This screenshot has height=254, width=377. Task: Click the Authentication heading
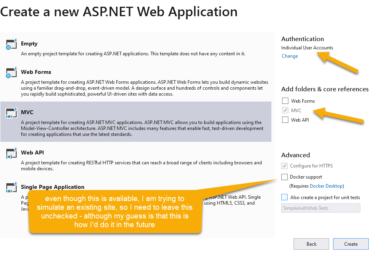coord(303,39)
